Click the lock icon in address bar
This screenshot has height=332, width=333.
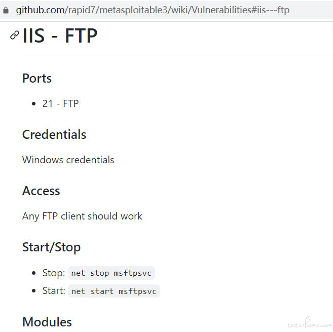click(x=6, y=10)
